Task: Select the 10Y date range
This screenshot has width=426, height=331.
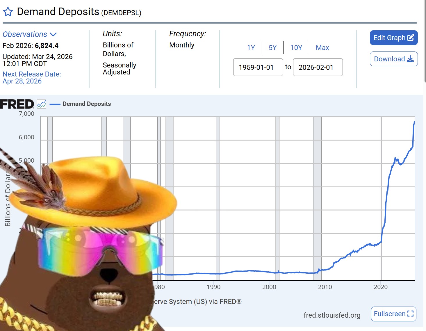Action: 296,47
